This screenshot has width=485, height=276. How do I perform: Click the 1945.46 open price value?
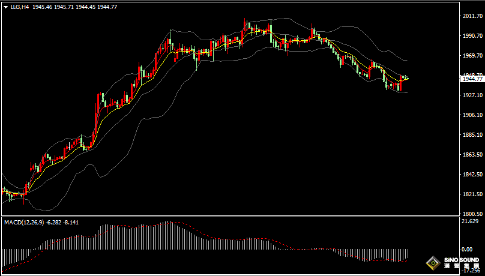point(42,7)
